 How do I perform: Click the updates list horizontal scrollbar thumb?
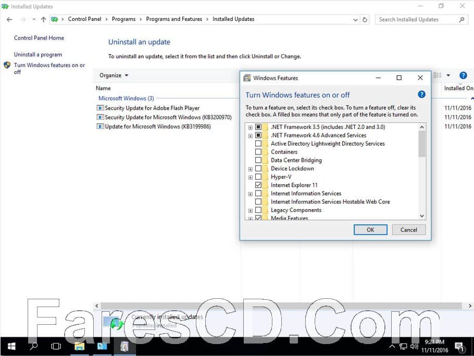click(281, 306)
